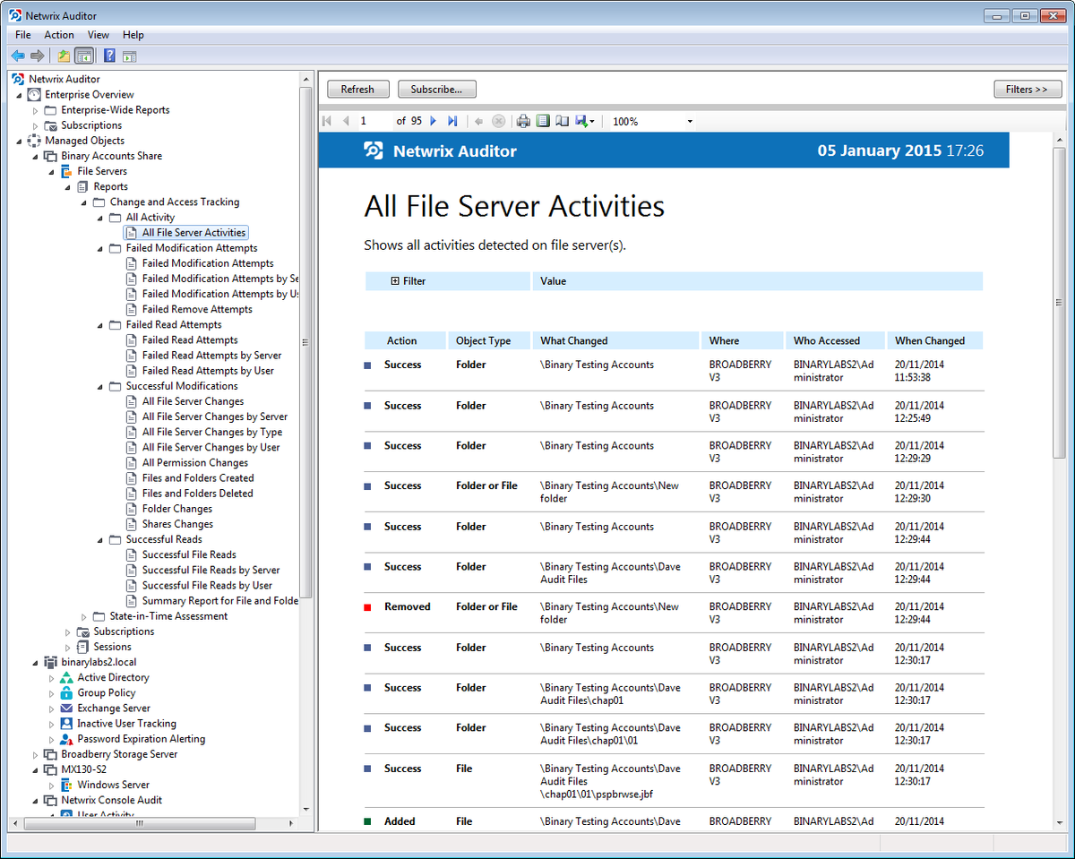This screenshot has height=859, width=1075.
Task: Click inside the page number field
Action: 365,121
